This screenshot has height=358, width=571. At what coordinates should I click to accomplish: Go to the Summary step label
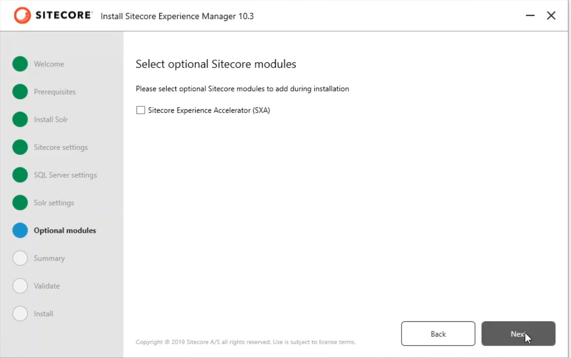pyautogui.click(x=49, y=258)
